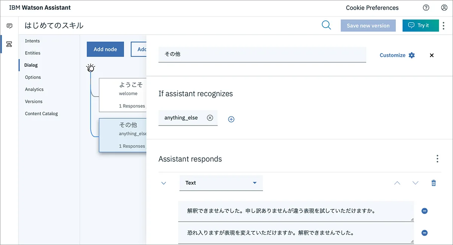
Task: Select the ようこそ welcome dialog node
Action: [123, 95]
